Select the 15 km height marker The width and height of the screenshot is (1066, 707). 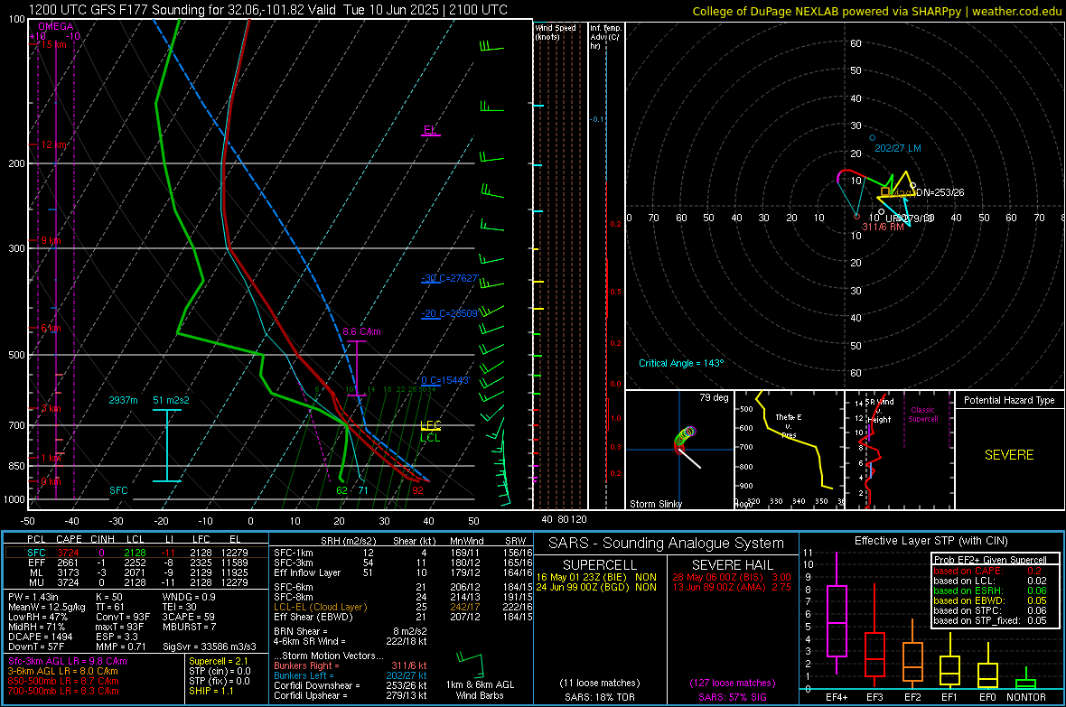point(51,44)
